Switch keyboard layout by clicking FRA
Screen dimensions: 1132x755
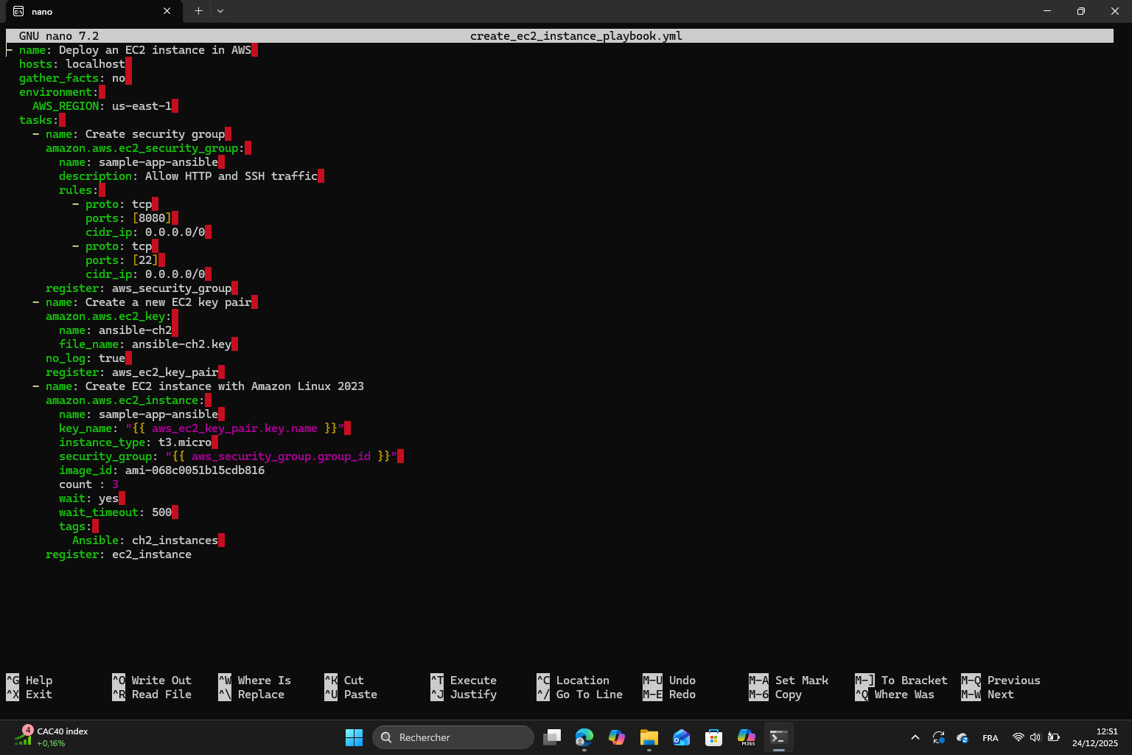pos(990,737)
